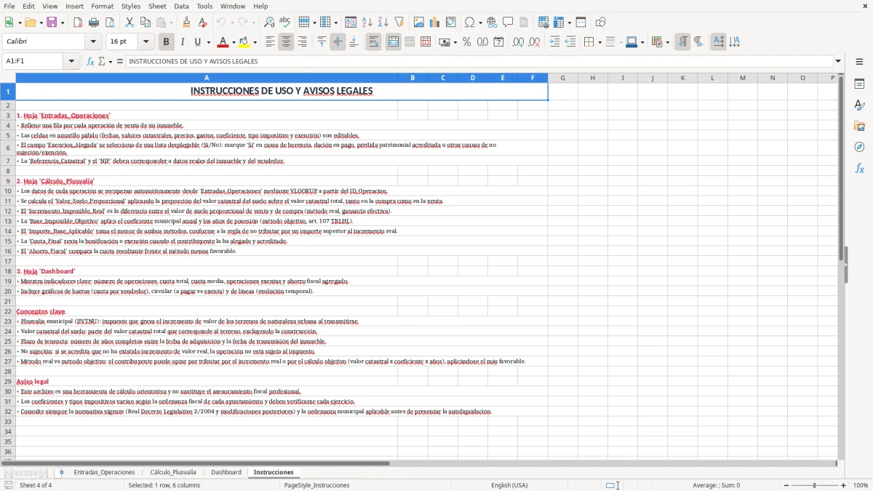
Task: Toggle Bold formatting
Action: click(167, 42)
